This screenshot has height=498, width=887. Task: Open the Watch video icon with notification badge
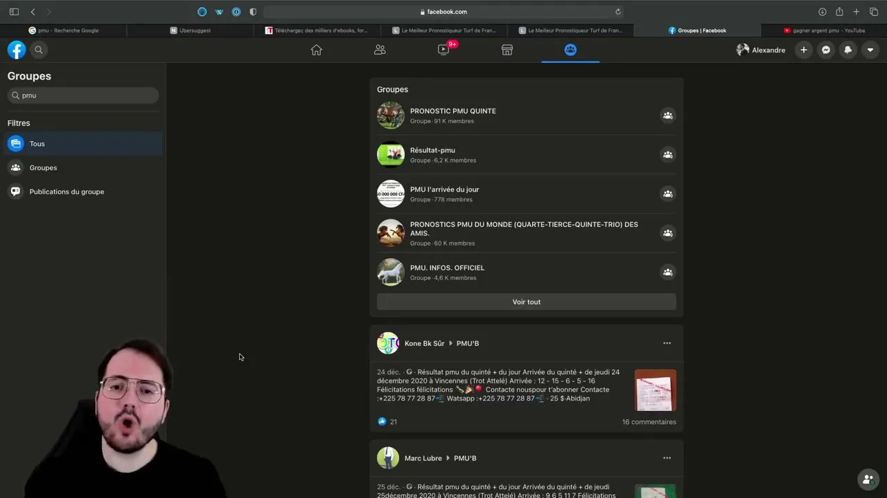(443, 50)
